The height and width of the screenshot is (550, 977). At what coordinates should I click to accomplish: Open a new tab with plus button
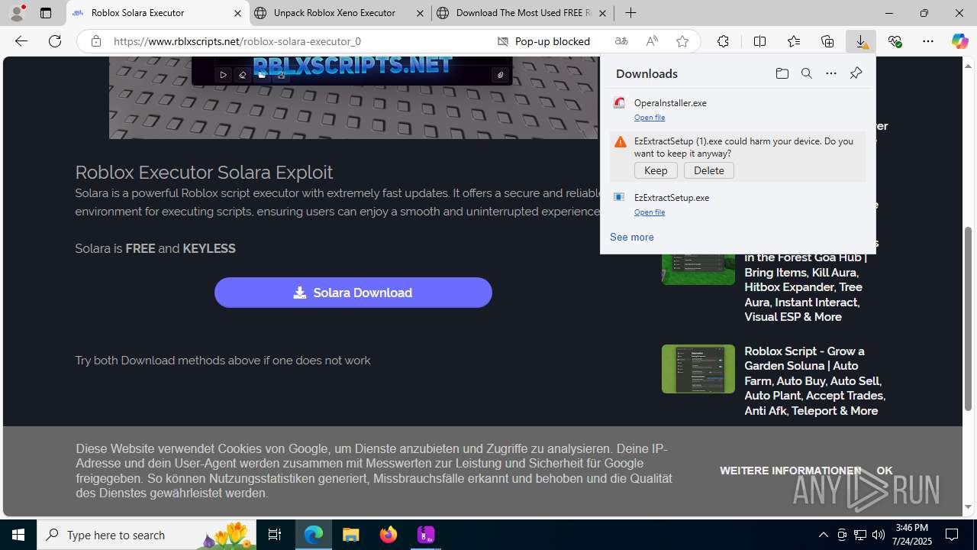(x=630, y=13)
